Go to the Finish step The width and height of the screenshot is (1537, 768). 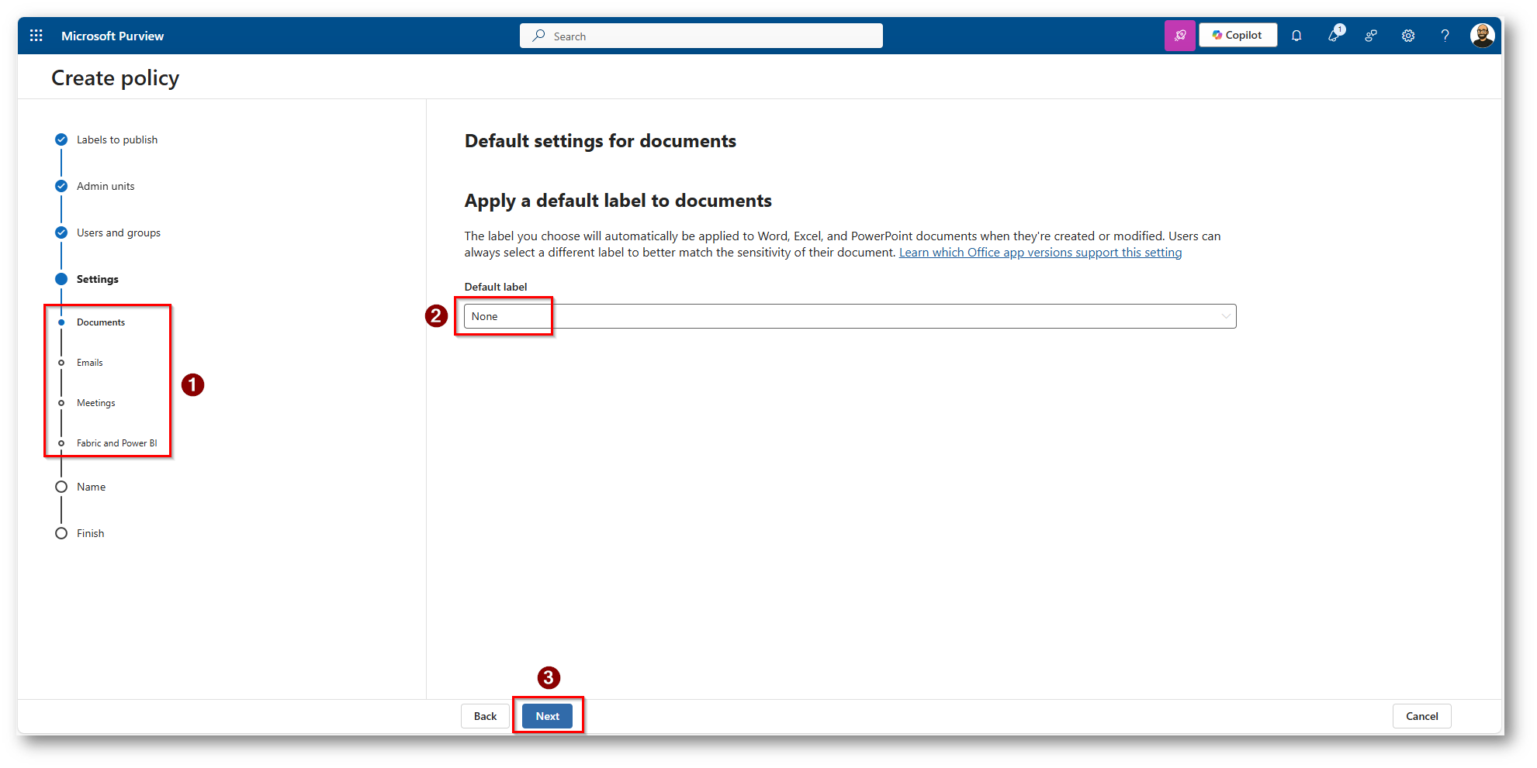[x=91, y=533]
